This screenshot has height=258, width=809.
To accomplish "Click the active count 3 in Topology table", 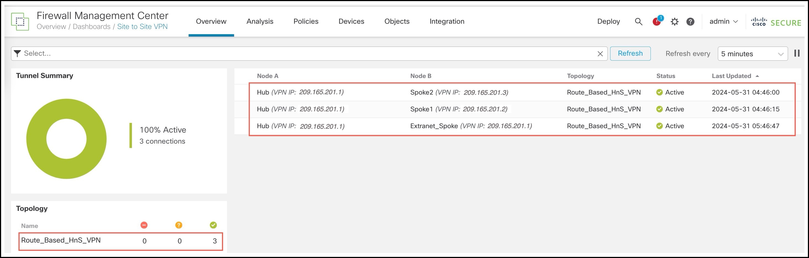I will 215,241.
